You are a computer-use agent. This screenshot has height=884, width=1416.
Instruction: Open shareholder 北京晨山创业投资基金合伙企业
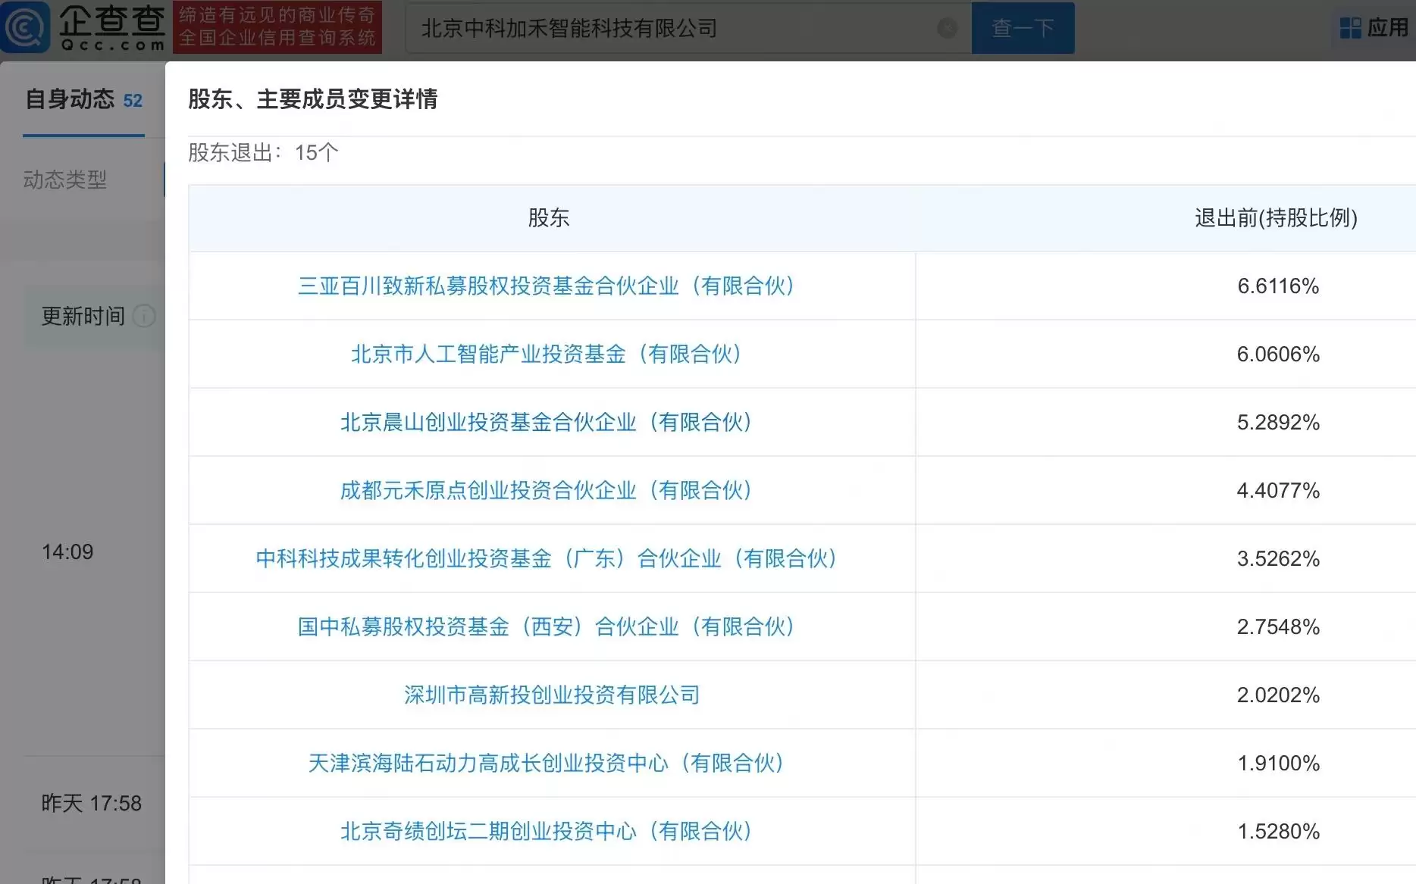click(x=546, y=422)
